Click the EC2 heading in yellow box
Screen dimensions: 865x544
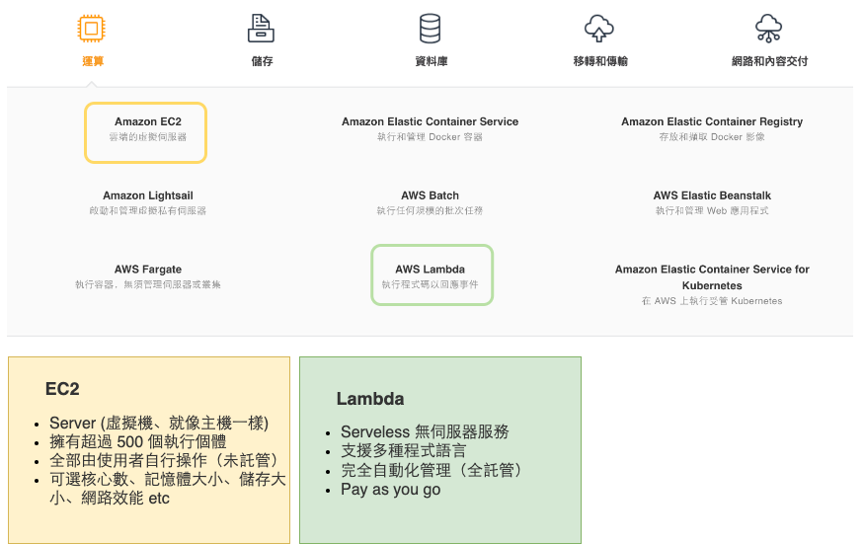(62, 389)
